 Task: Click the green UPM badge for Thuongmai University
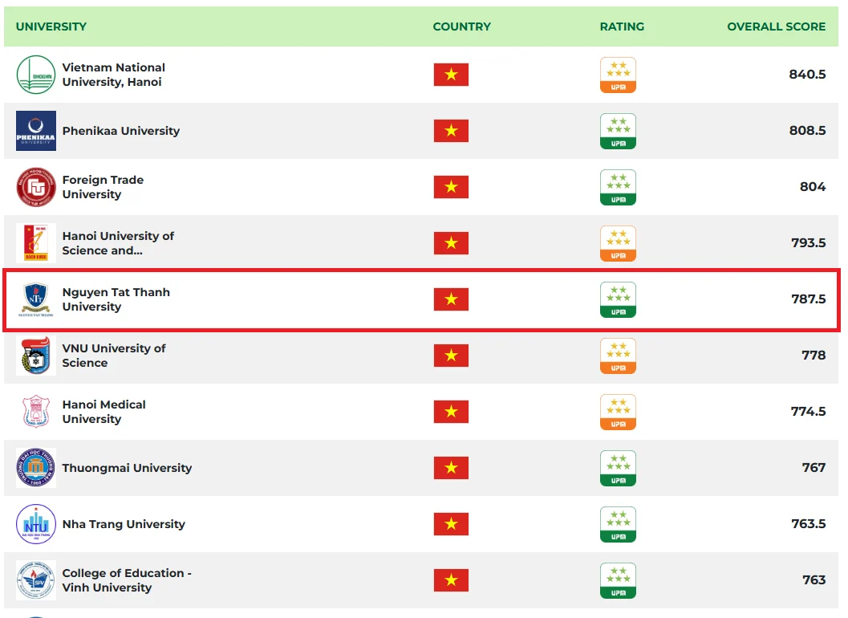click(x=619, y=468)
